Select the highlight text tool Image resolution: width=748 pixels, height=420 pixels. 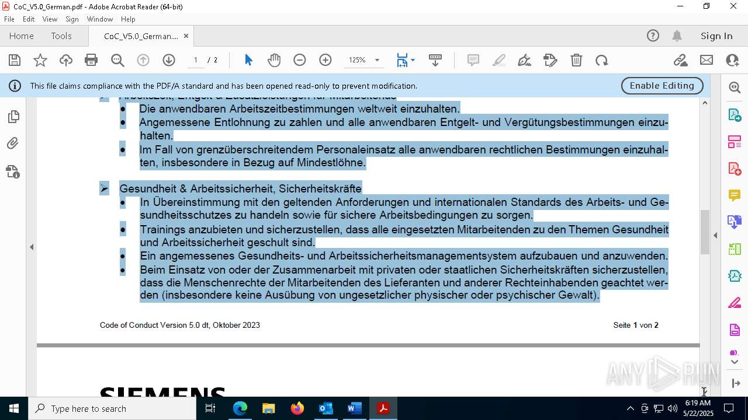(x=499, y=60)
